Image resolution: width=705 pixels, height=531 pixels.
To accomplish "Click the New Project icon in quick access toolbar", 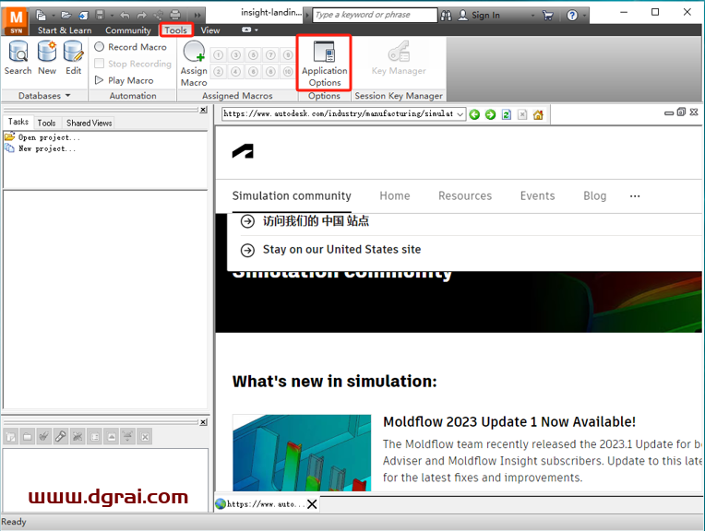I will click(x=41, y=15).
